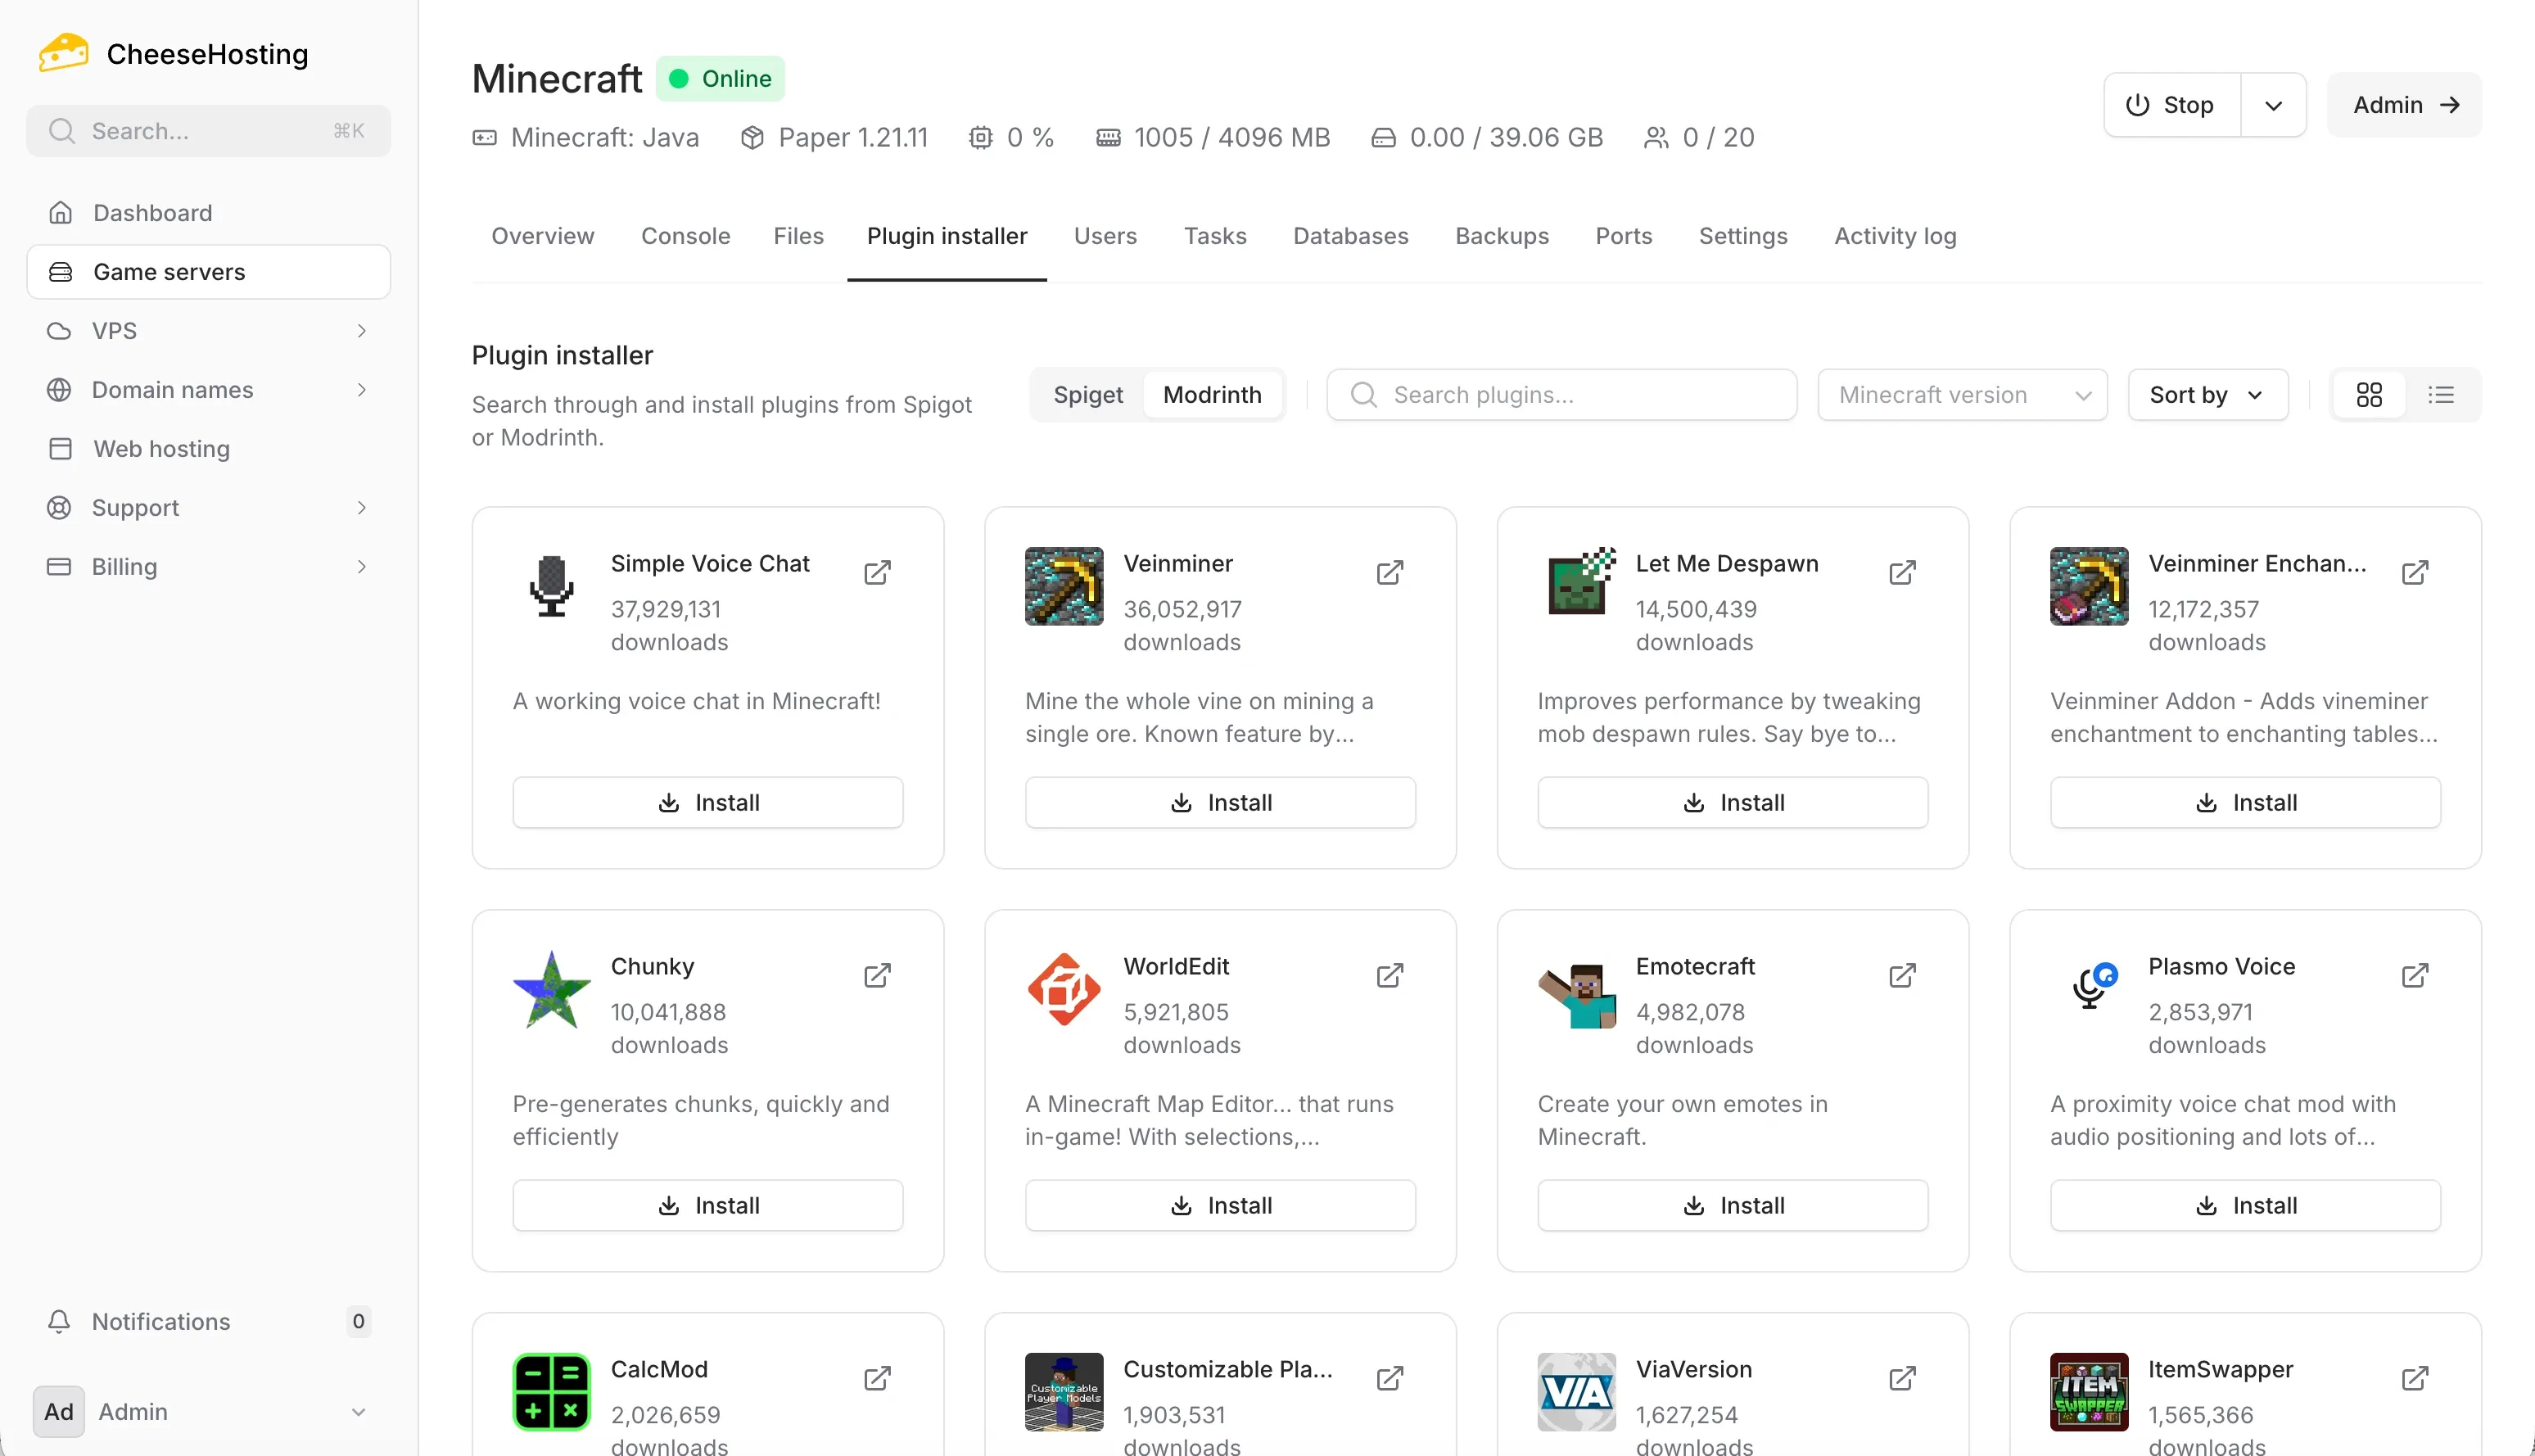Select the Modrinth source toggle
Screen dimensions: 2535x1456
[1213, 394]
